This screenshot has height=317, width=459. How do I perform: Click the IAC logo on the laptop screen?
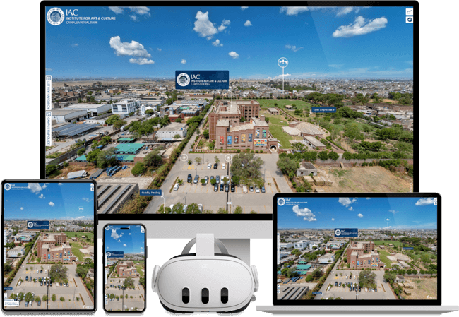tap(281, 202)
